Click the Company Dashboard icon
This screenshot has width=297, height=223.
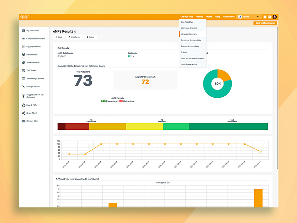(x=23, y=39)
